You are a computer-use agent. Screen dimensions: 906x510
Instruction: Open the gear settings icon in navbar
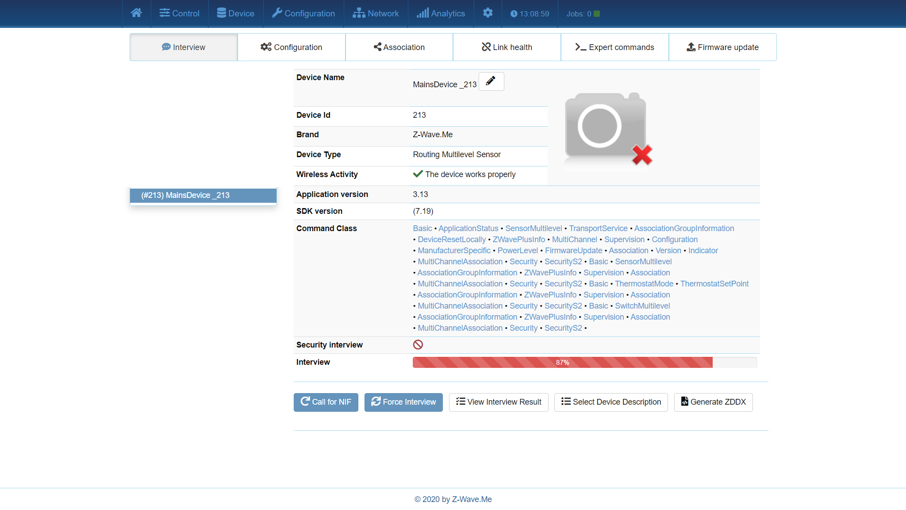click(x=488, y=13)
